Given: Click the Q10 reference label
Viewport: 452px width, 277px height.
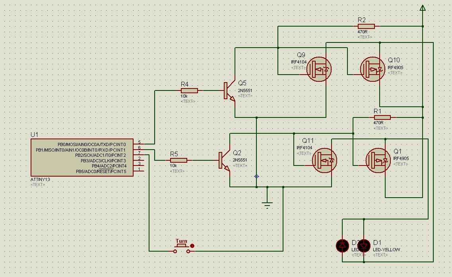Looking at the screenshot, I should click(394, 60).
